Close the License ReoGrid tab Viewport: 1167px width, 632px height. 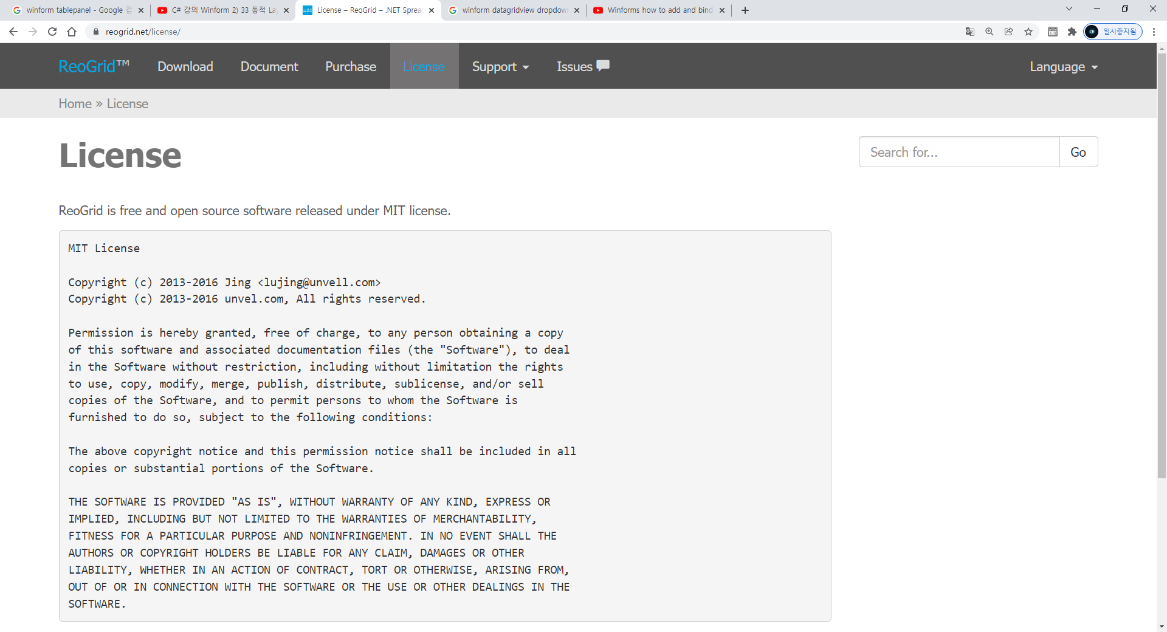tap(432, 10)
